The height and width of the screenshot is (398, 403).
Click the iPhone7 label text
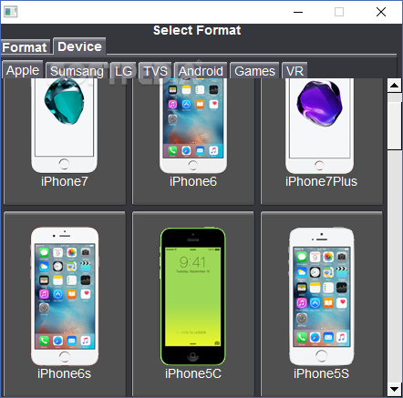(65, 181)
